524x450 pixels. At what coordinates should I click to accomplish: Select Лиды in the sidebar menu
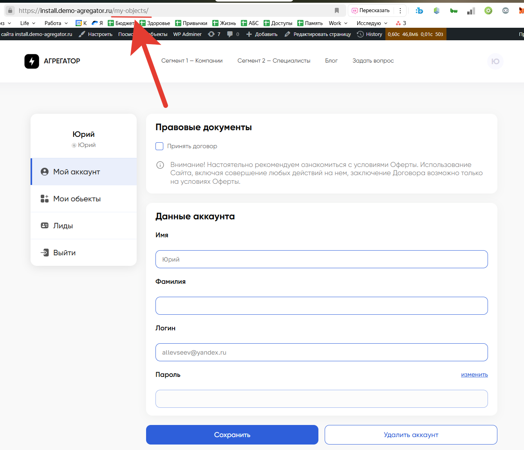coord(63,226)
